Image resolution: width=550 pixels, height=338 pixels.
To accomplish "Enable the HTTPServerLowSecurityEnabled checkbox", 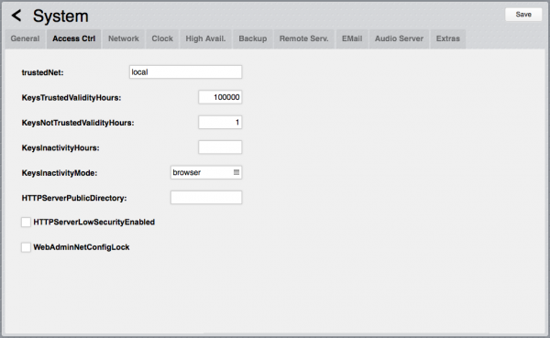I will 26,222.
